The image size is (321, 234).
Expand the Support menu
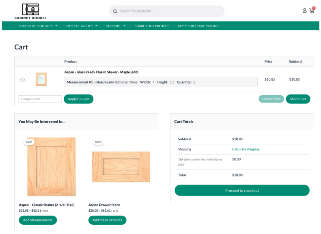116,26
